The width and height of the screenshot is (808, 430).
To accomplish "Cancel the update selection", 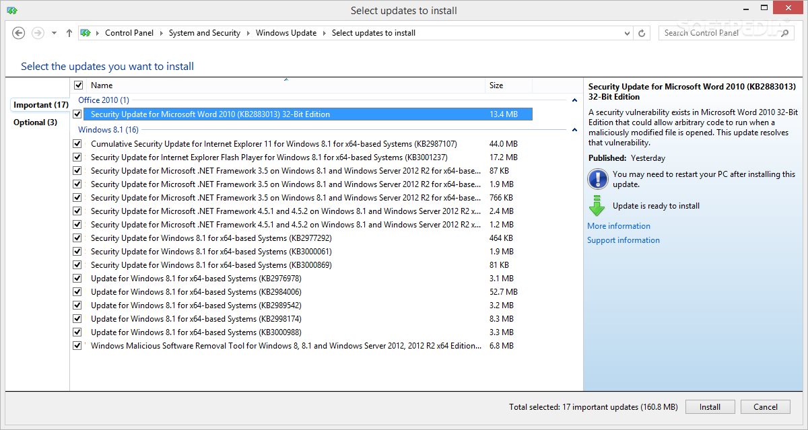I will point(766,406).
